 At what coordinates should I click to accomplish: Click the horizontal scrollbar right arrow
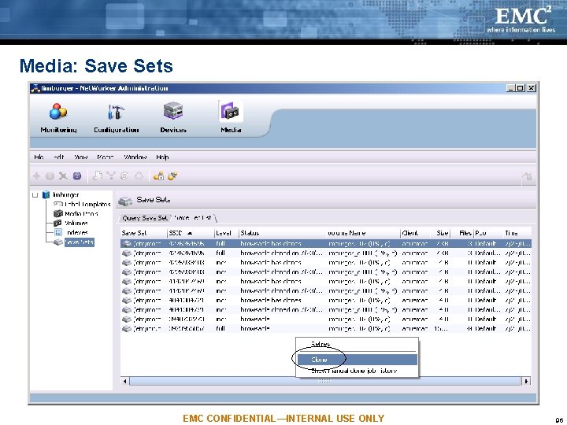(526, 381)
